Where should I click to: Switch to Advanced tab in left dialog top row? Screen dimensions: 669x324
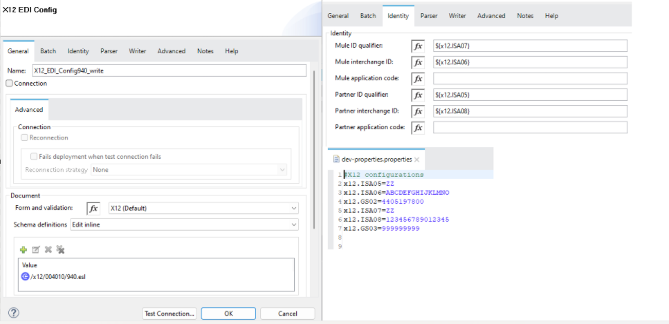point(172,51)
